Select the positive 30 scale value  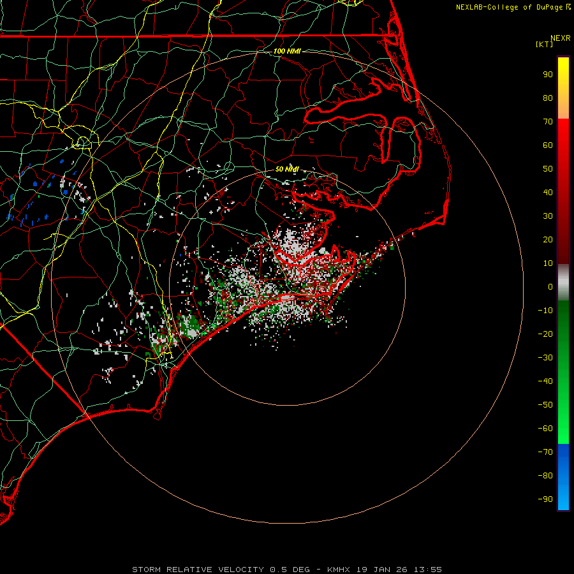tap(548, 216)
